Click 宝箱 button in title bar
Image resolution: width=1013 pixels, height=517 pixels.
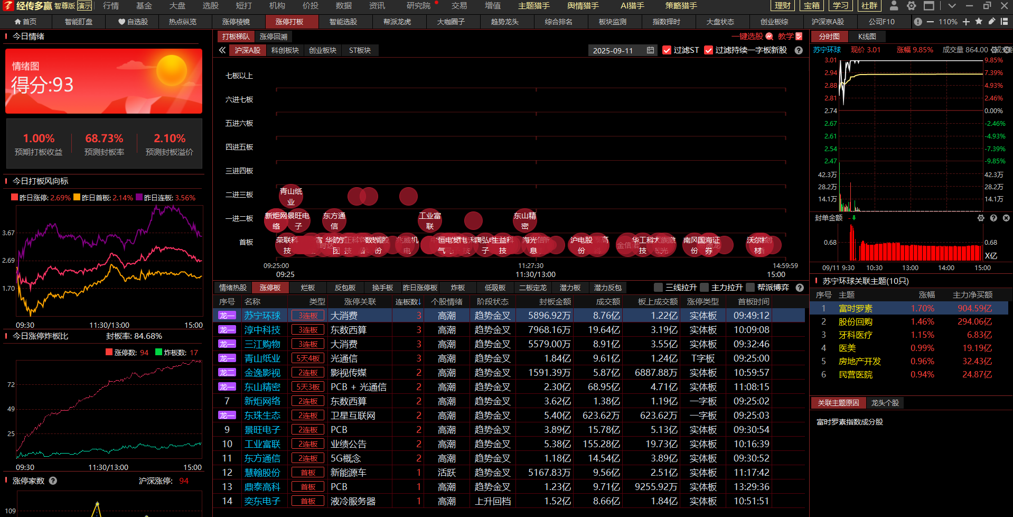pos(812,6)
